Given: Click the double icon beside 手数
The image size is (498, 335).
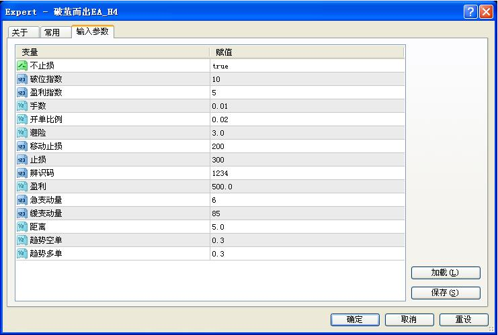Looking at the screenshot, I should pyautogui.click(x=22, y=106).
